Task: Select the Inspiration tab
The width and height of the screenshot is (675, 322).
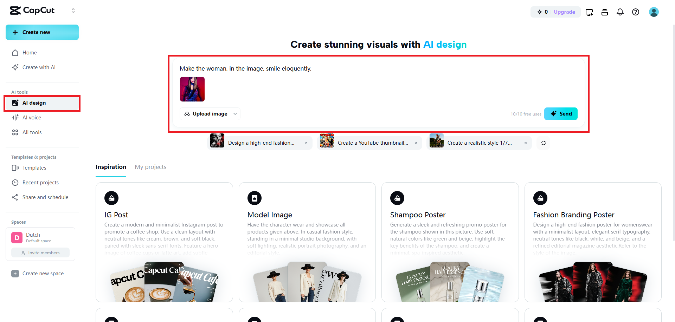Action: click(111, 167)
